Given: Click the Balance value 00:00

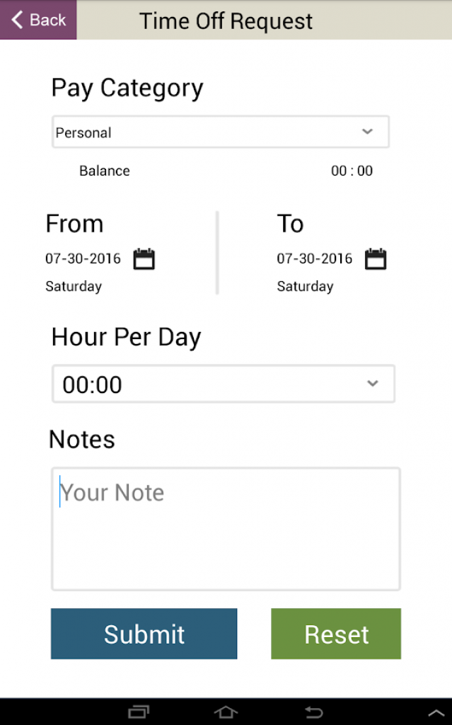Looking at the screenshot, I should tap(352, 171).
